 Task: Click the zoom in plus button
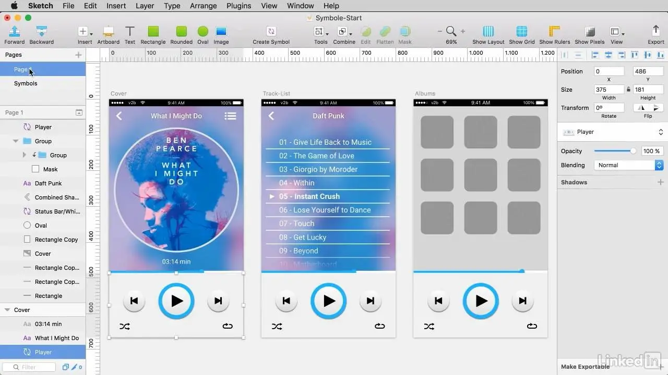(x=463, y=31)
